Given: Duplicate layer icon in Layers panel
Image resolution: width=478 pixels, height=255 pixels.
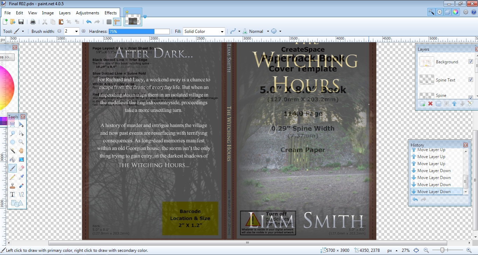Looking at the screenshot, I should coord(438,104).
